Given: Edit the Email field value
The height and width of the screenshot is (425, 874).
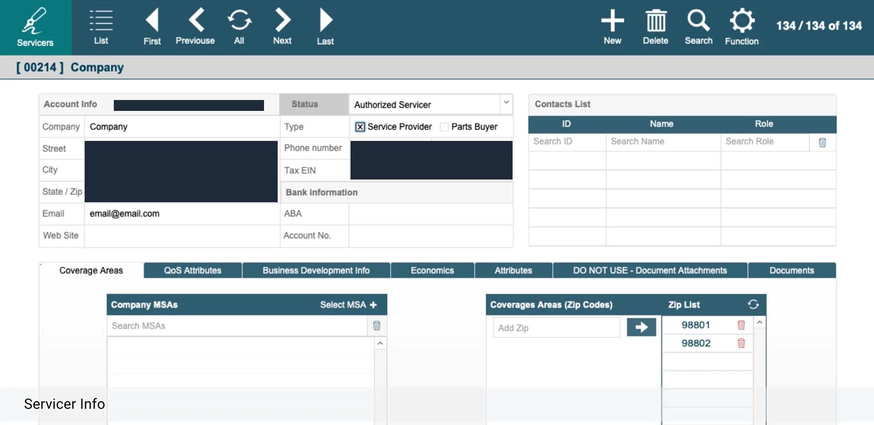Looking at the screenshot, I should pyautogui.click(x=182, y=214).
